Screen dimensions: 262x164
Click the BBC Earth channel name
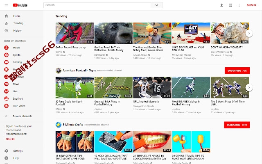pos(99,55)
